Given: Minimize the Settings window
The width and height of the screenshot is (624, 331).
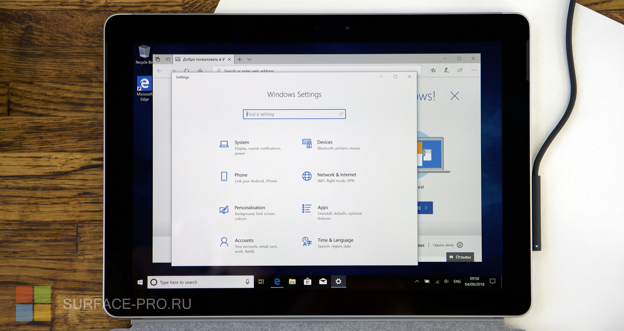Looking at the screenshot, I should click(381, 77).
